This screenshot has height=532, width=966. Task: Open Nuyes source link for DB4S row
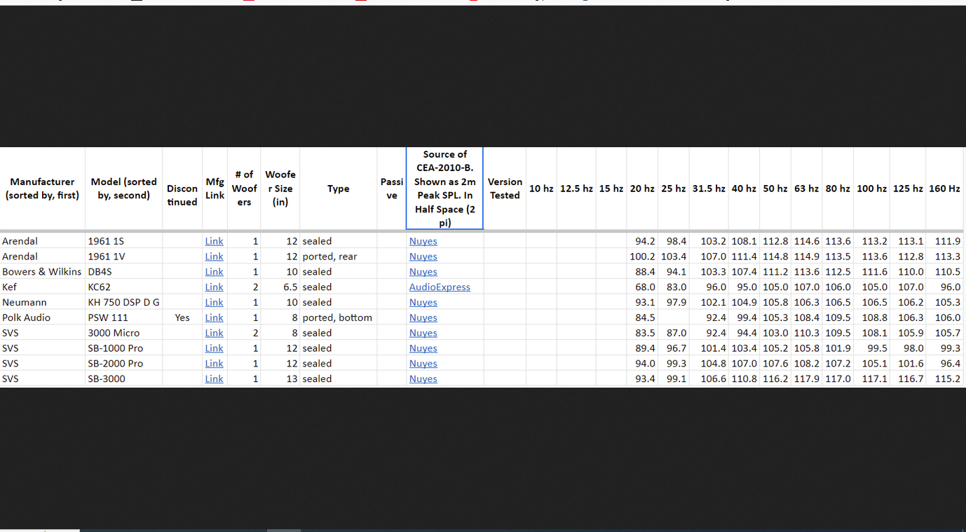[423, 272]
